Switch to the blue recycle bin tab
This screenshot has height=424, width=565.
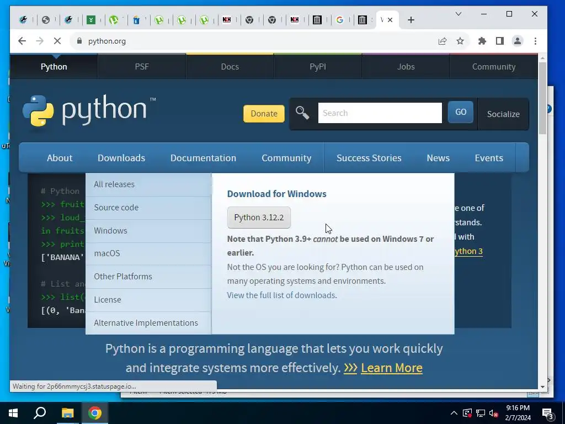pyautogui.click(x=136, y=20)
